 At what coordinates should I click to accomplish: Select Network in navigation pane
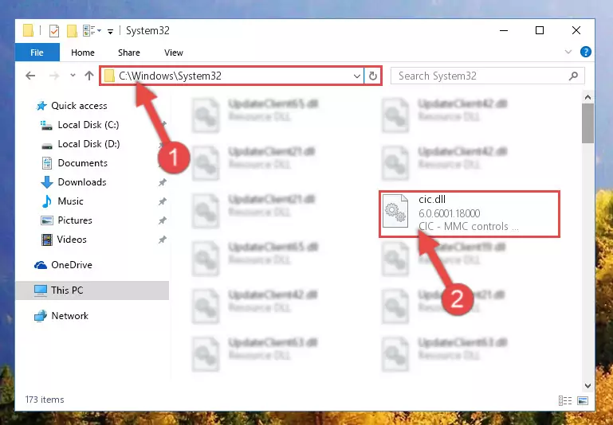(x=69, y=316)
